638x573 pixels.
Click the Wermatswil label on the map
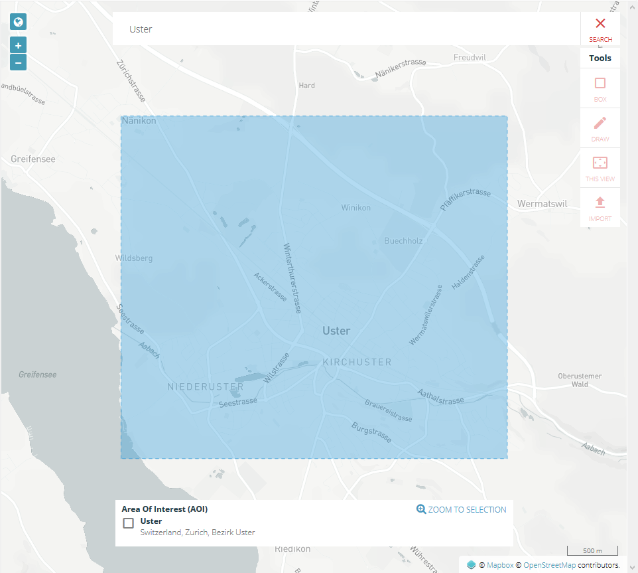(542, 204)
